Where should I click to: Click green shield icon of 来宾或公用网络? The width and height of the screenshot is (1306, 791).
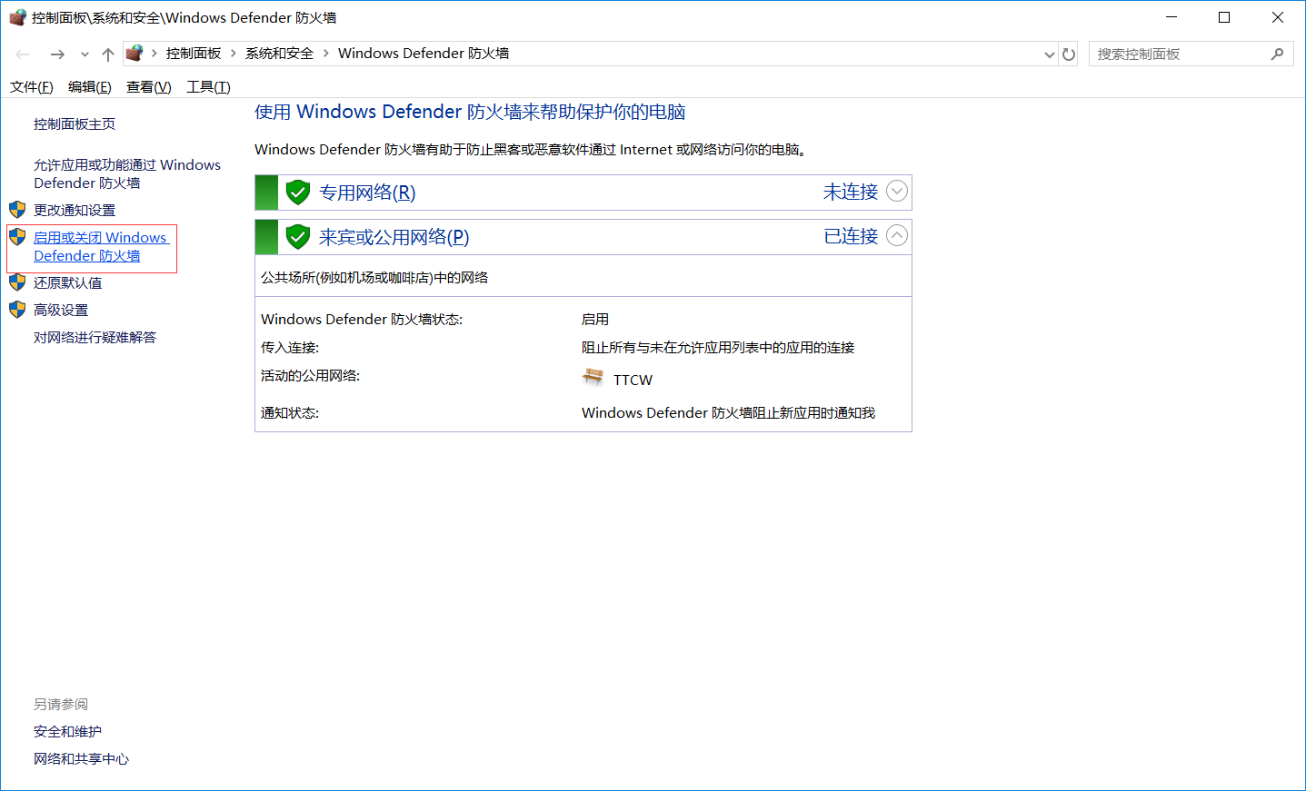coord(298,237)
